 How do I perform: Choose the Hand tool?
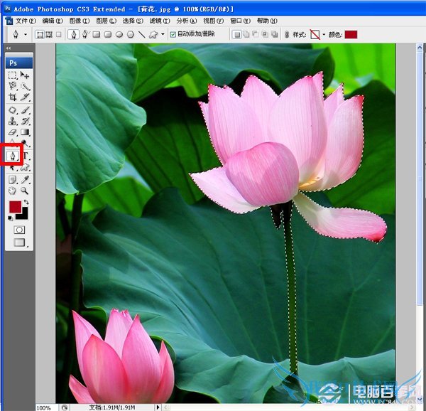click(13, 191)
